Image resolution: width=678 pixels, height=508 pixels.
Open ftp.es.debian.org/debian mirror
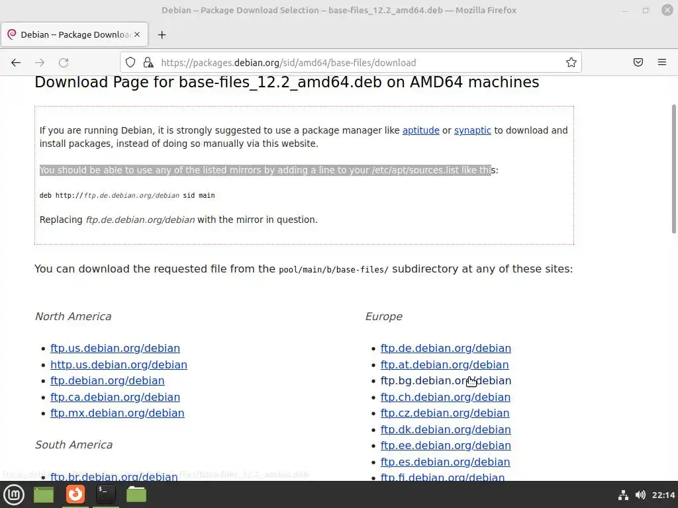pos(446,462)
